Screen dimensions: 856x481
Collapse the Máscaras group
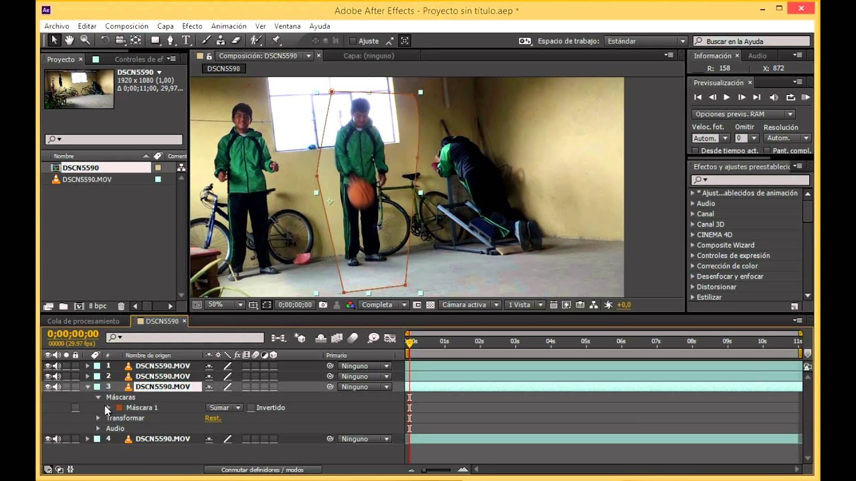(98, 397)
